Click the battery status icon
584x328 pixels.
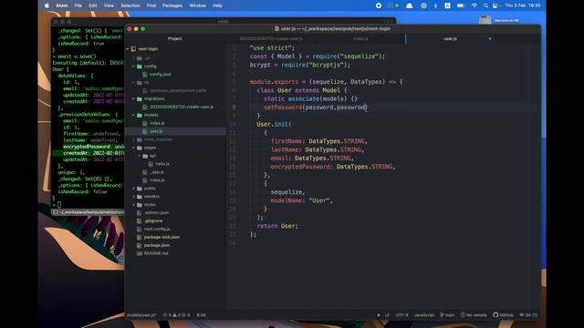click(460, 5)
